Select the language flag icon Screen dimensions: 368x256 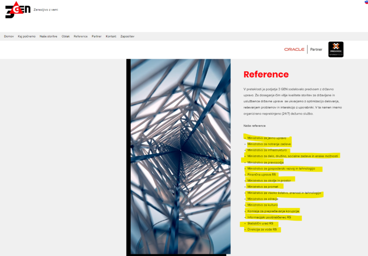[x=366, y=2]
